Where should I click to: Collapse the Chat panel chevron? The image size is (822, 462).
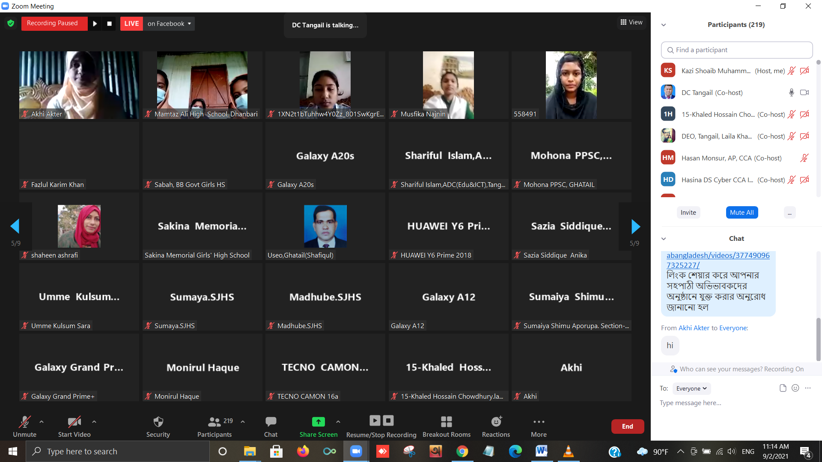664,239
